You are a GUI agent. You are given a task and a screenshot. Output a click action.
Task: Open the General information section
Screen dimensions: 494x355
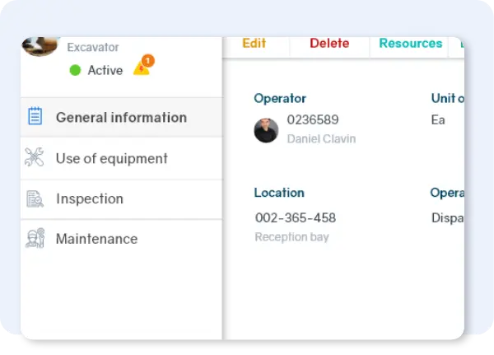(121, 117)
